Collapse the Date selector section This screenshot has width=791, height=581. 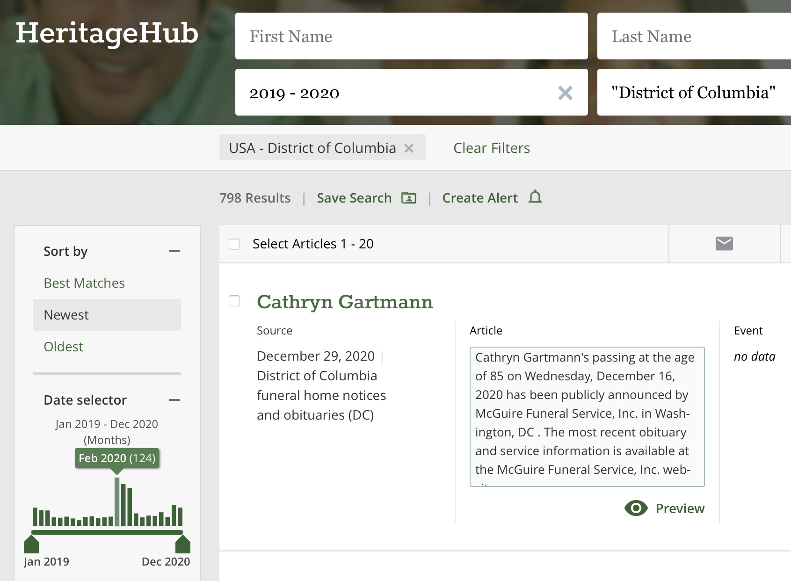click(174, 400)
